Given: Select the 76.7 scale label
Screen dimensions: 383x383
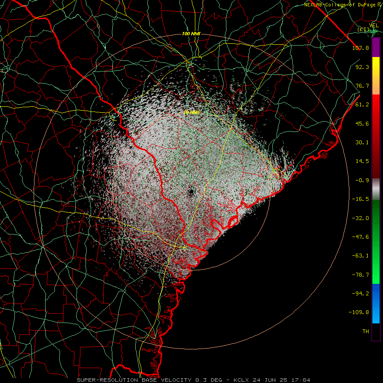Looking at the screenshot, I should (x=362, y=86).
